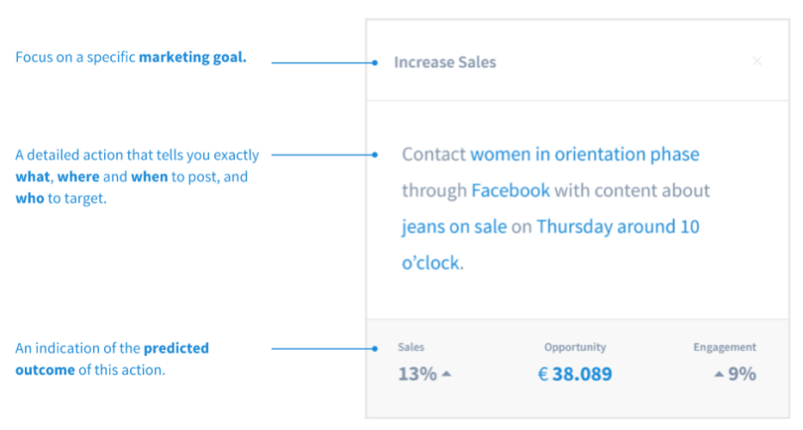Close the Increase Sales card
803x430 pixels.
pyautogui.click(x=757, y=61)
